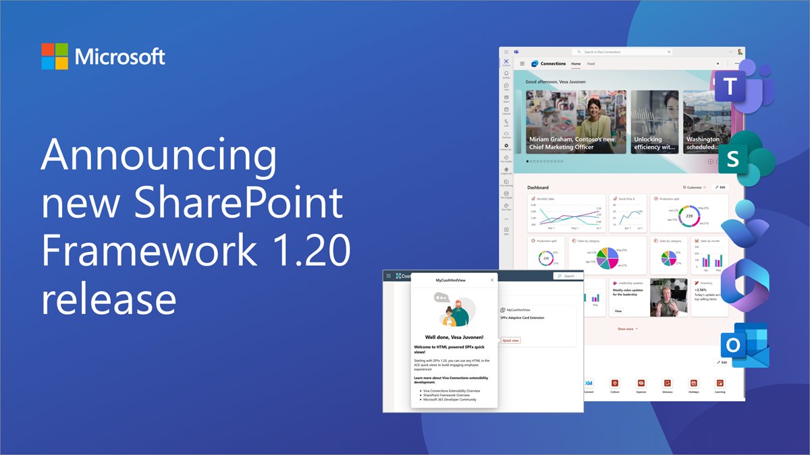Click View on Leadership updates card
Viewport: 810px width, 455px height.
coord(618,311)
